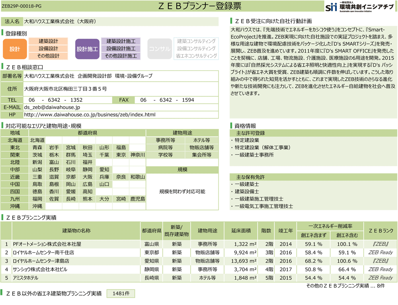
Task: Click その他のZEBプランニング実績 8件 note
Action: coord(345,286)
